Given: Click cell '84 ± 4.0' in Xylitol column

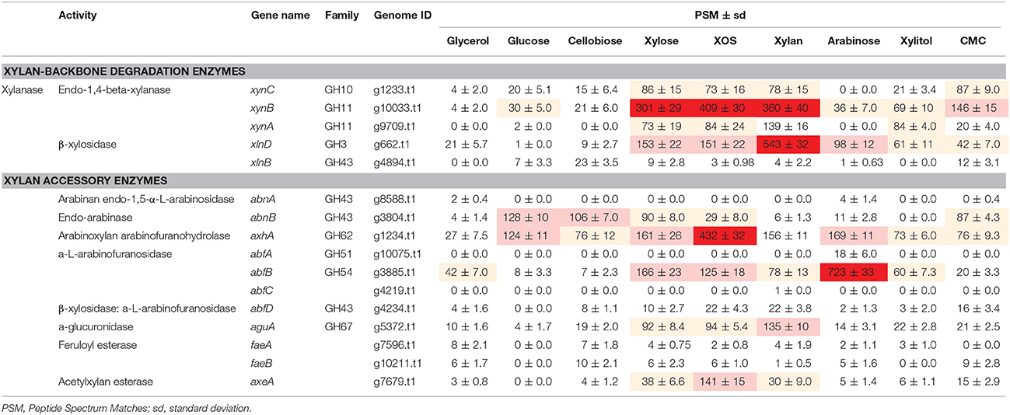Looking at the screenshot, I should coord(914,125).
